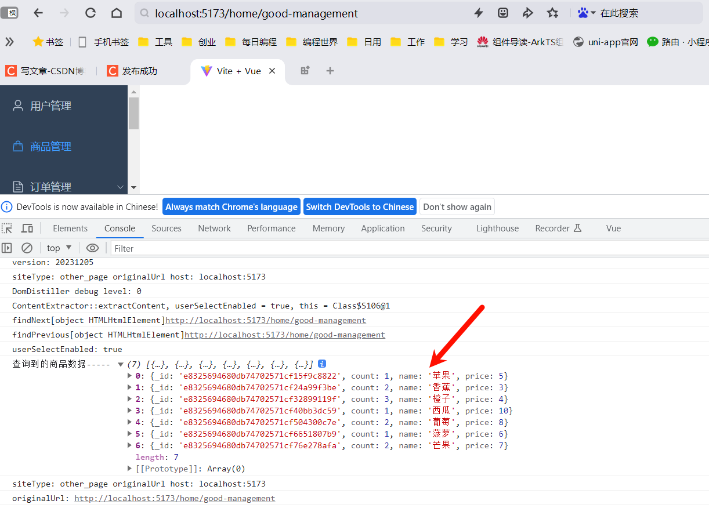Open the Network DevTools tab
Screen dimensions: 709x508
[214, 228]
